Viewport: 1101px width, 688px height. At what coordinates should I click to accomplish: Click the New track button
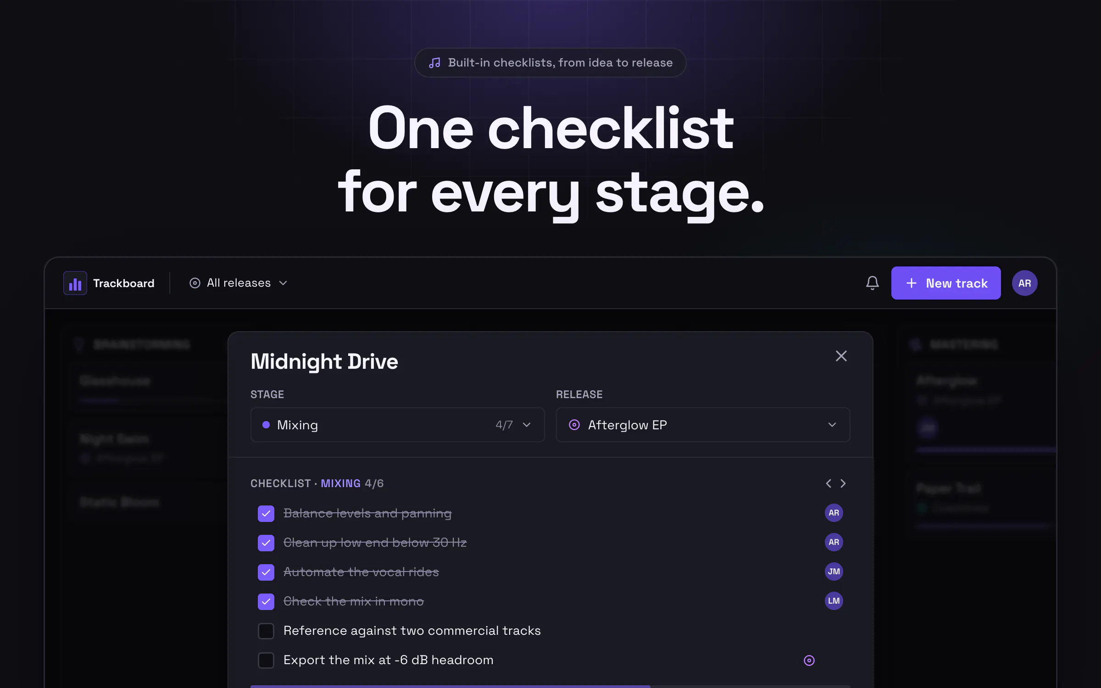coord(945,283)
